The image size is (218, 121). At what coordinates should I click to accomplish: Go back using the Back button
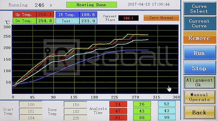pyautogui.click(x=200, y=112)
